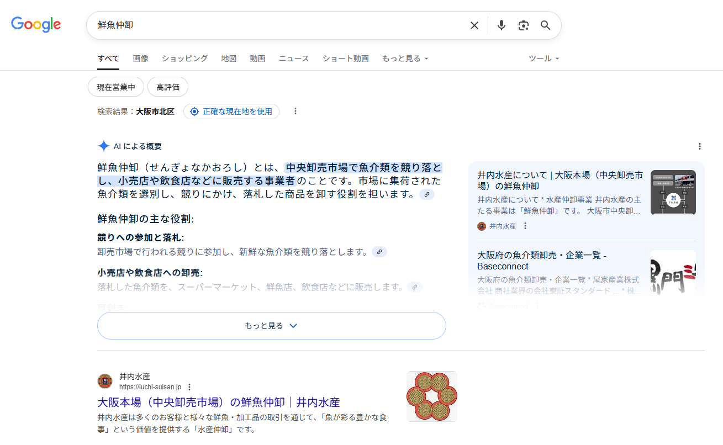Click the Google logo
The image size is (723, 445).
[x=36, y=25]
